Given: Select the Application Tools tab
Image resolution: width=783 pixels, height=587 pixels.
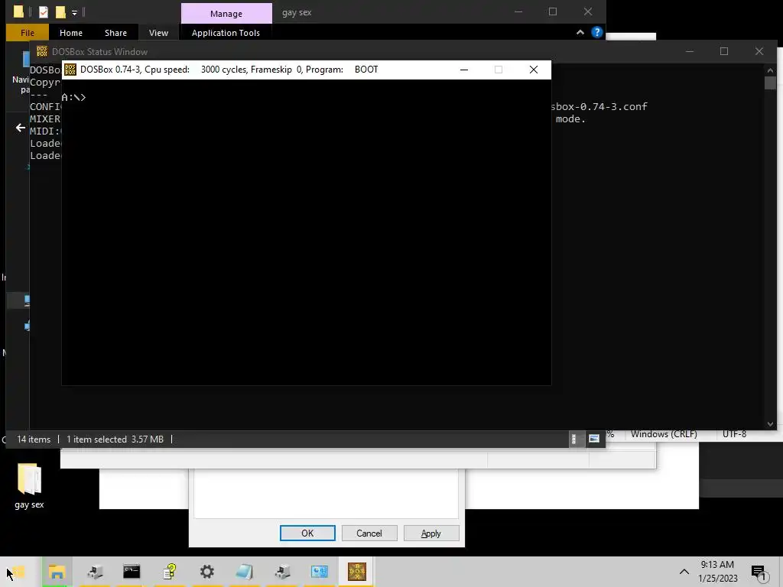Looking at the screenshot, I should pyautogui.click(x=226, y=32).
